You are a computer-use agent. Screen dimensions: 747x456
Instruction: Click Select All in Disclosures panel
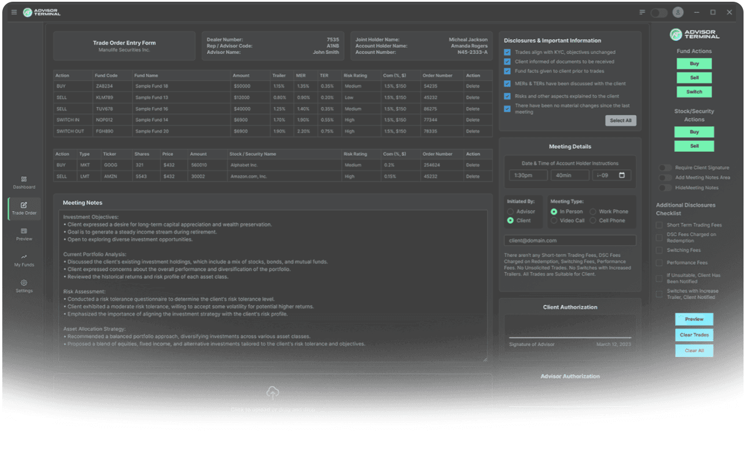(621, 121)
